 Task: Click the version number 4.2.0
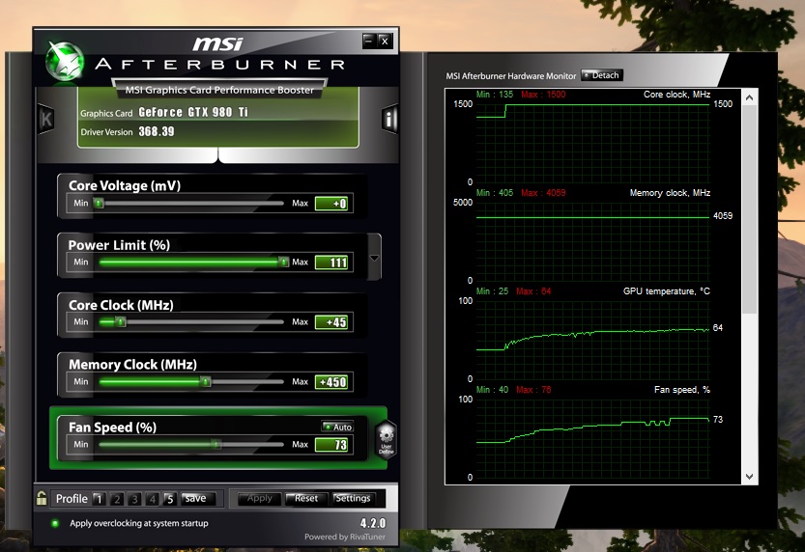tap(373, 523)
